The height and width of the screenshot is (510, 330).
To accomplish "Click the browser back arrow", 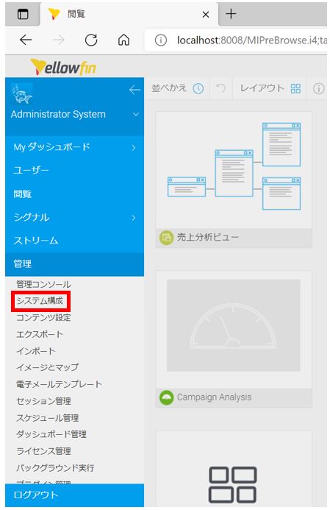I will tap(26, 40).
